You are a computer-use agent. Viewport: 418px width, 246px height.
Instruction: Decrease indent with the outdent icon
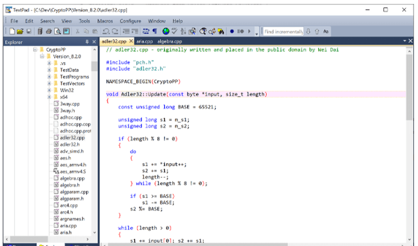[126, 31]
